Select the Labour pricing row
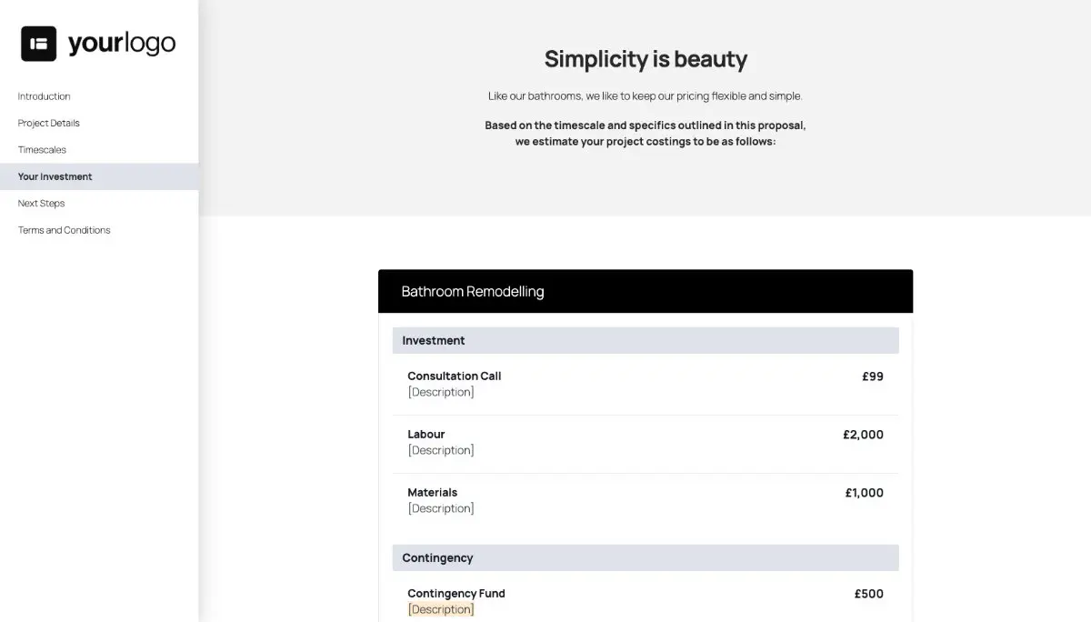Image resolution: width=1091 pixels, height=622 pixels. click(425, 434)
